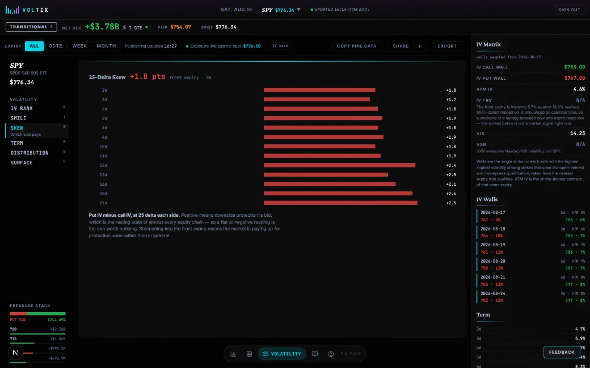Image resolution: width=590 pixels, height=368 pixels.
Task: Click Sign Out
Action: point(570,10)
